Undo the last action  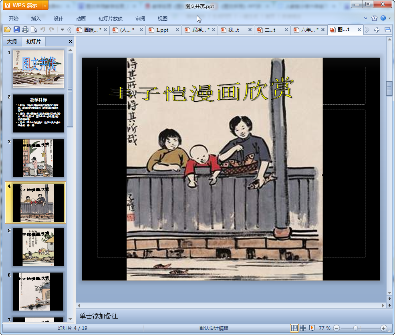pos(43,30)
